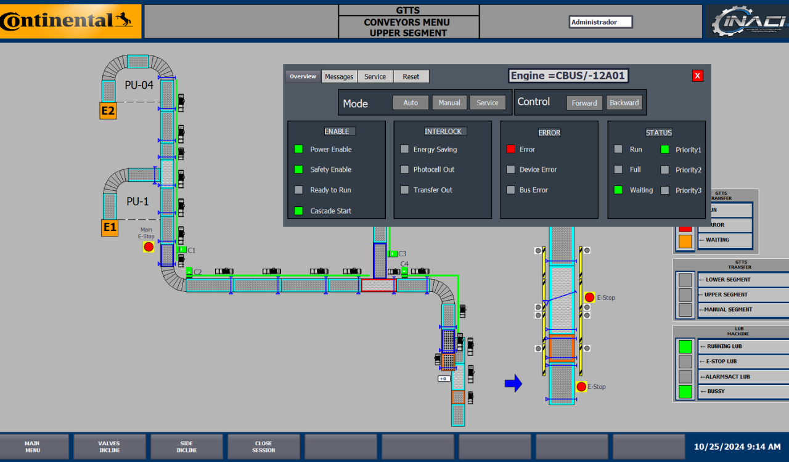Click the C1 green sensor indicator
789x462 pixels.
183,249
